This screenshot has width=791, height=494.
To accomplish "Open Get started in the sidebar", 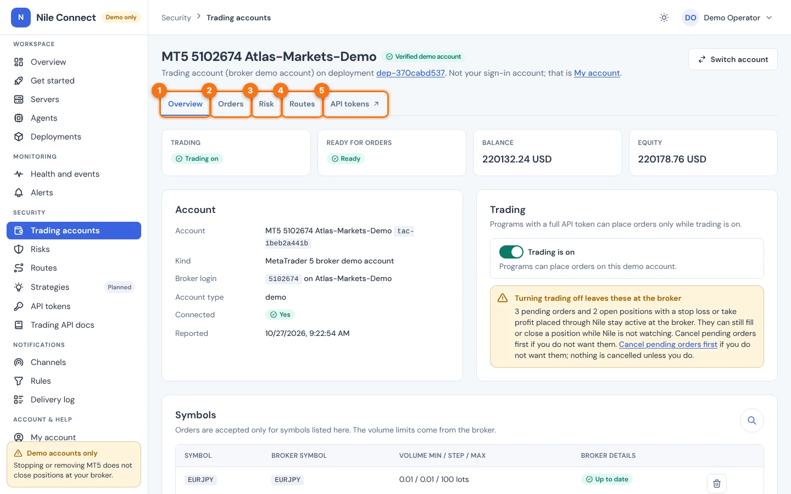I will pos(74,81).
